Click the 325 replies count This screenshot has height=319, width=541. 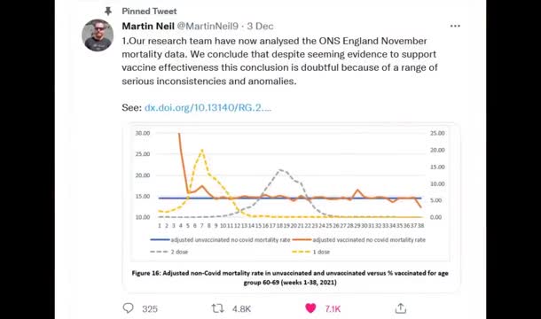(x=150, y=308)
